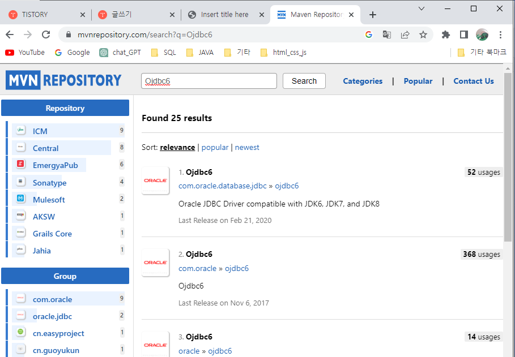Close the Insert title here tab
The width and height of the screenshot is (515, 357).
pyautogui.click(x=262, y=15)
